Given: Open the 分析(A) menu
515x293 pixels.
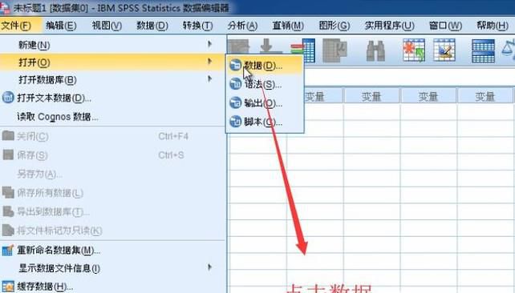Looking at the screenshot, I should pyautogui.click(x=242, y=26).
